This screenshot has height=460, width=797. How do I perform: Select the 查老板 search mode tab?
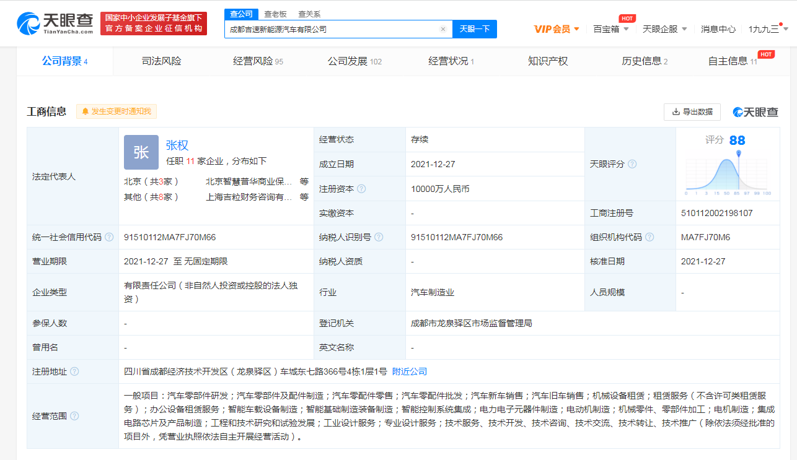pos(275,14)
